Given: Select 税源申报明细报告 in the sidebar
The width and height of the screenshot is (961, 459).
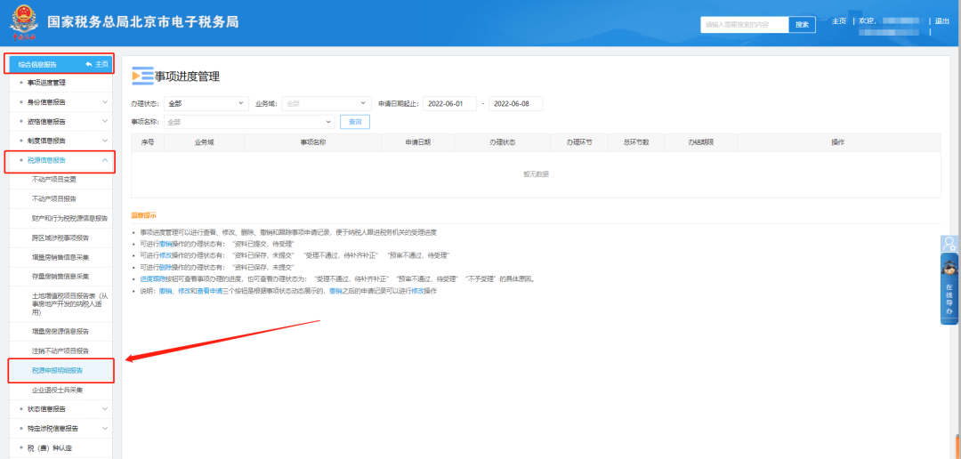Looking at the screenshot, I should tap(59, 370).
